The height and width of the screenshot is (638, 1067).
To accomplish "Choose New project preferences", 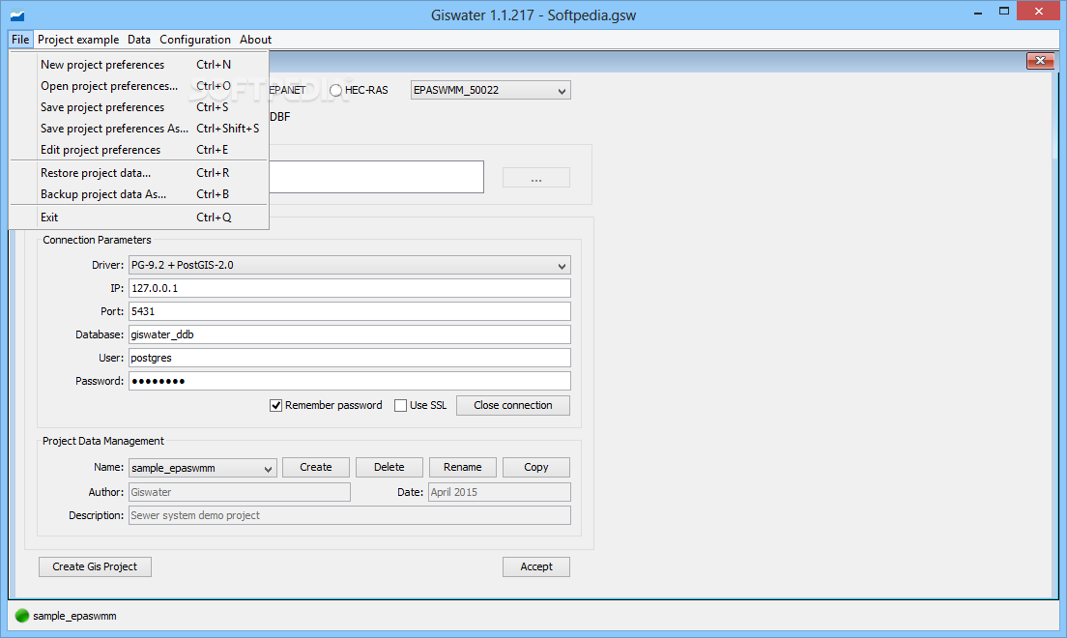I will click(x=139, y=65).
